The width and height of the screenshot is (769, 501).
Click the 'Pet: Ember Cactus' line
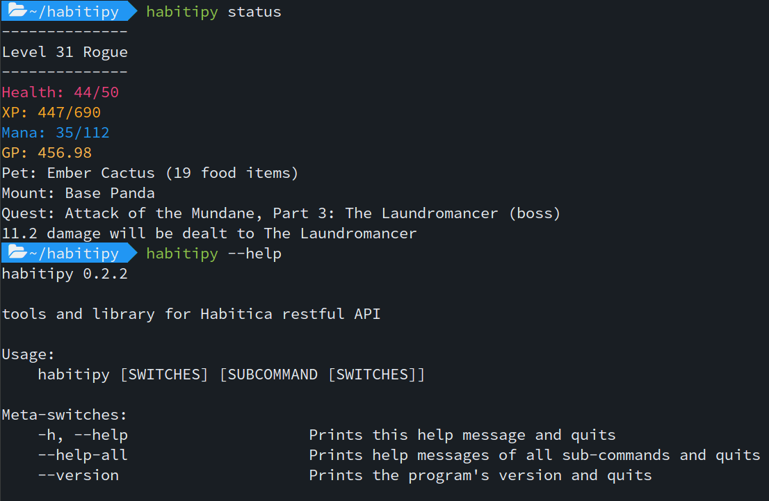tap(150, 173)
